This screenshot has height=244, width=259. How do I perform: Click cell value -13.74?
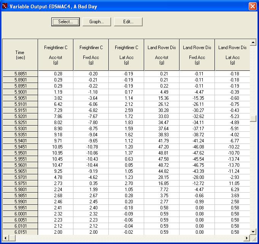pyautogui.click(x=234, y=159)
